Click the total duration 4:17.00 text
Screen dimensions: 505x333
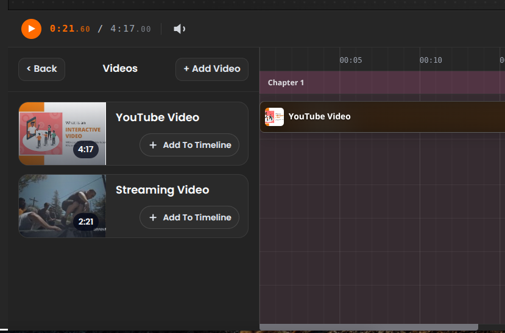(x=130, y=29)
